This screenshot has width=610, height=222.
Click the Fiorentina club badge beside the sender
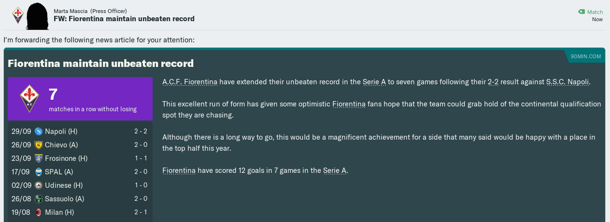(17, 15)
